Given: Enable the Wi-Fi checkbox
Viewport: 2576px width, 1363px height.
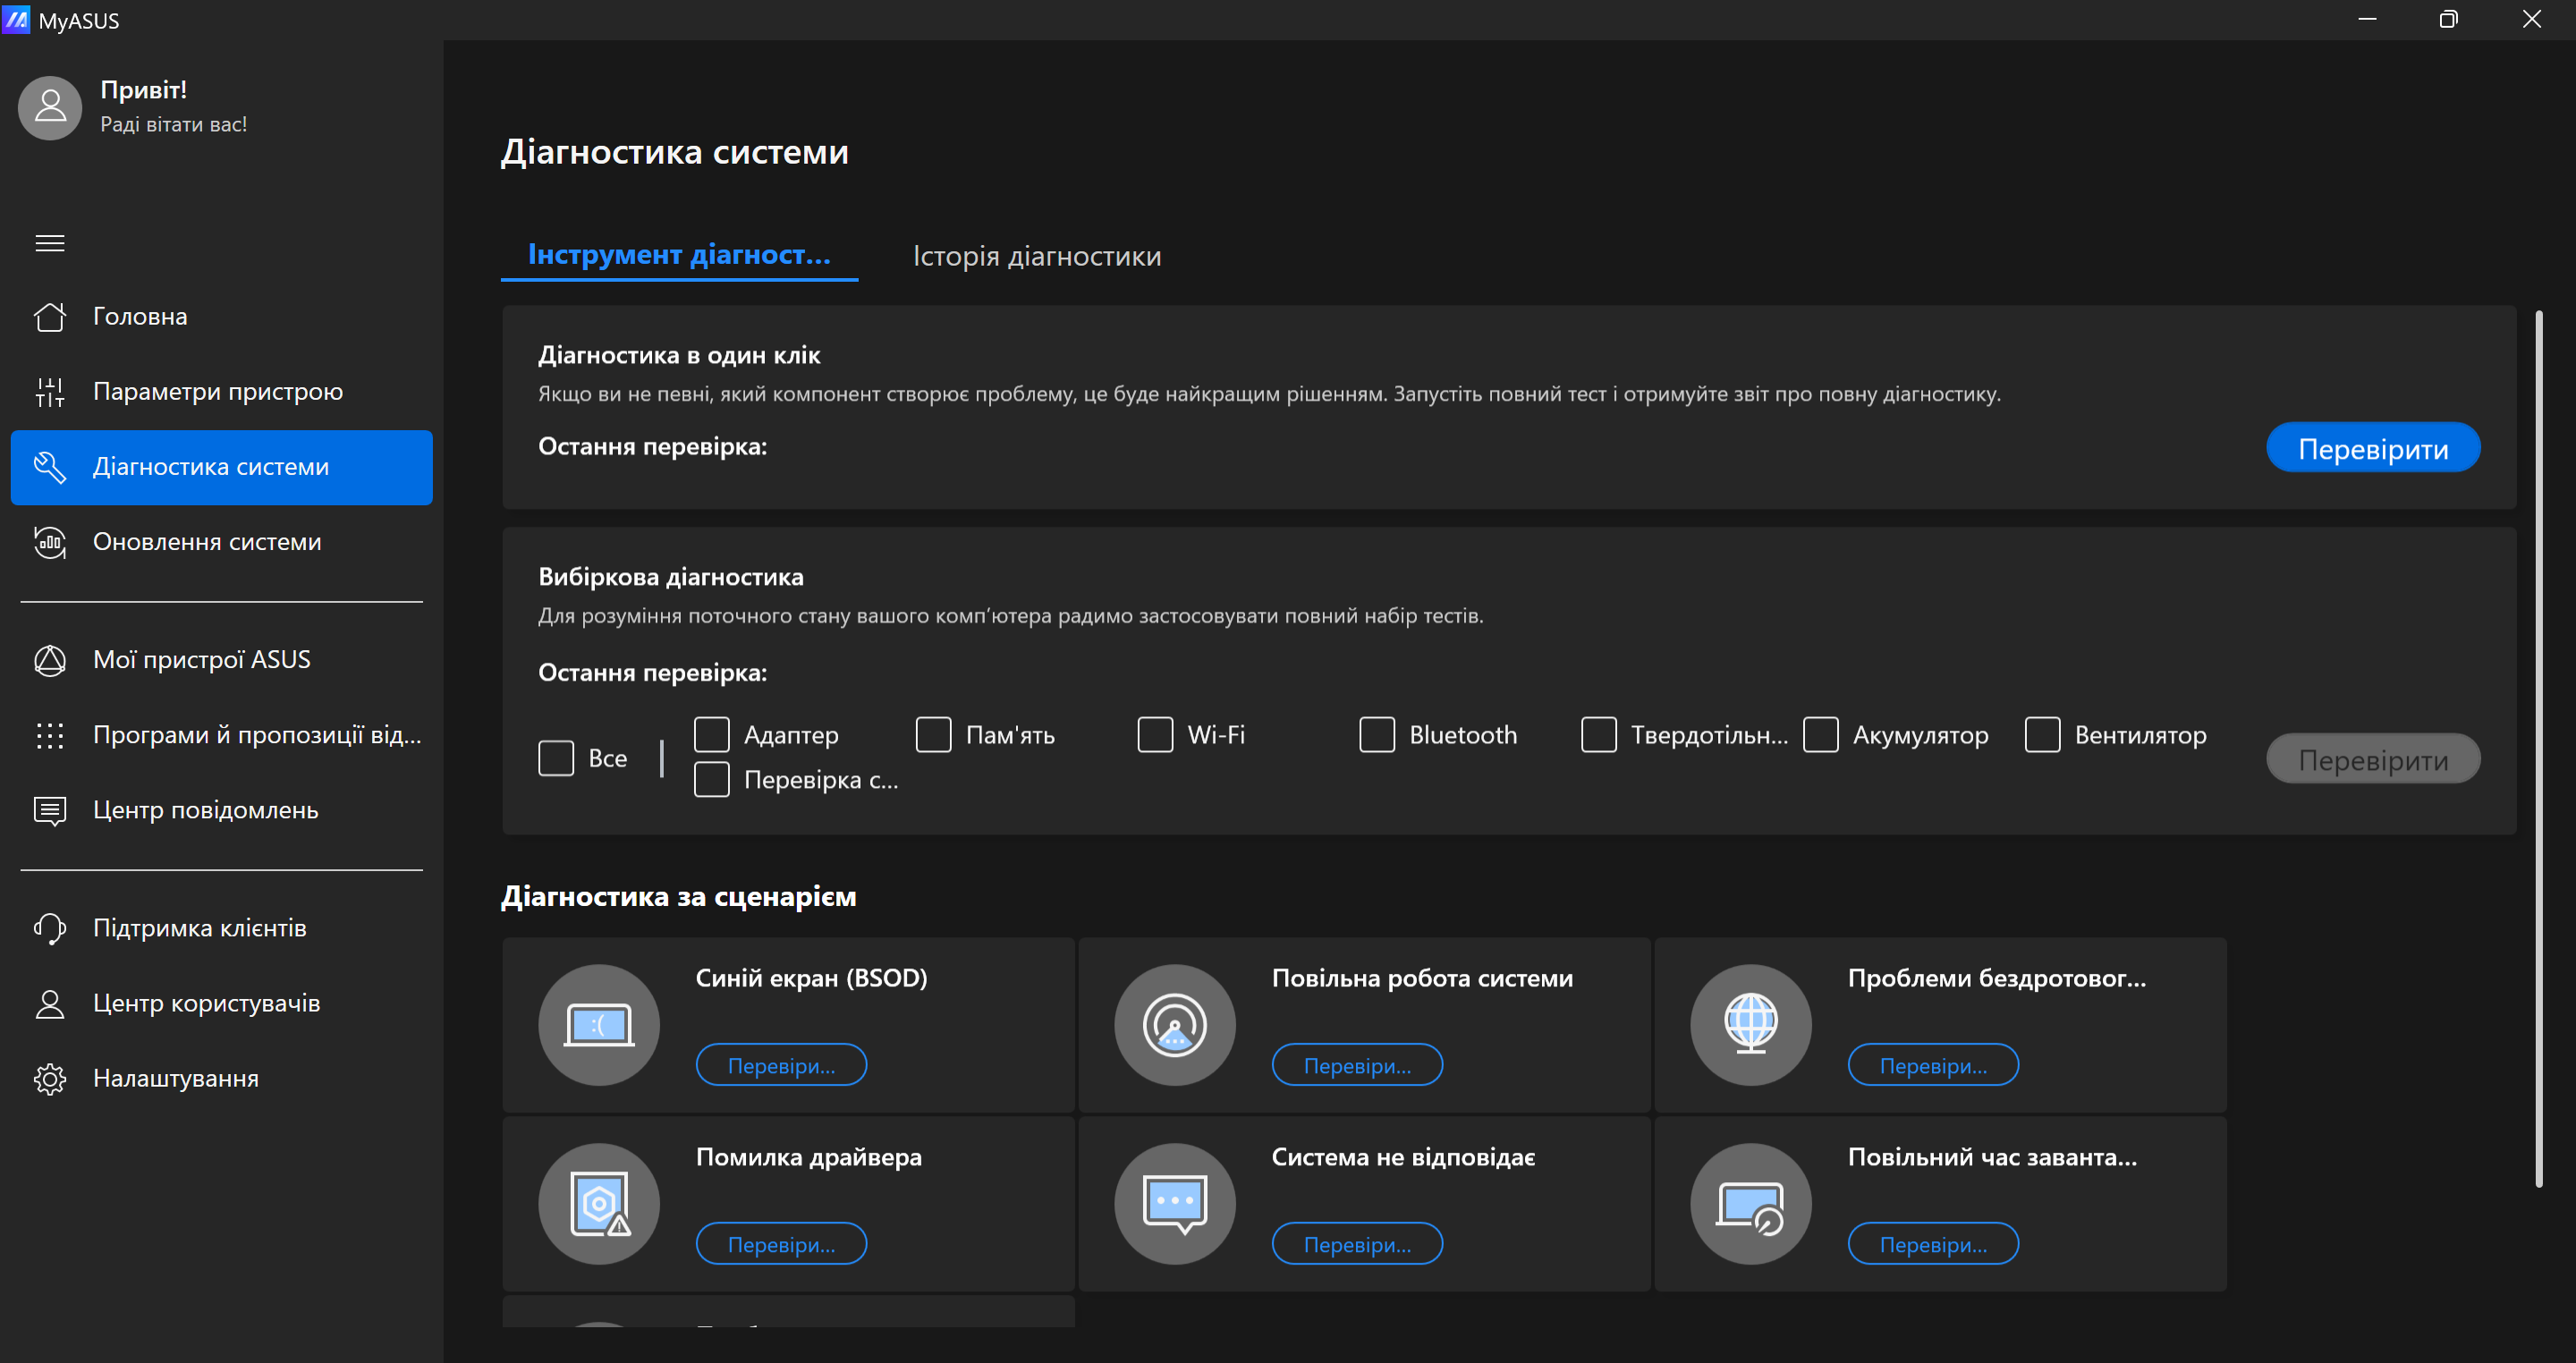Looking at the screenshot, I should [x=1155, y=735].
